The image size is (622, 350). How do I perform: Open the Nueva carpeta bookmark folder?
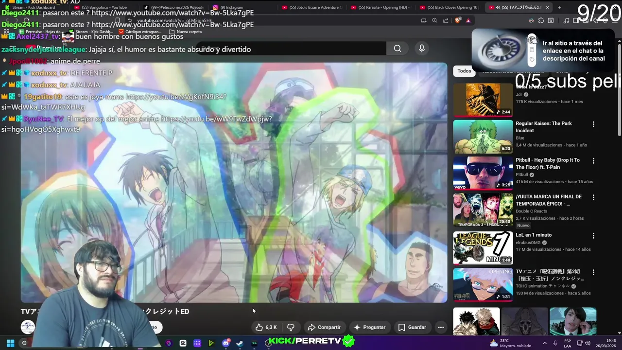185,32
